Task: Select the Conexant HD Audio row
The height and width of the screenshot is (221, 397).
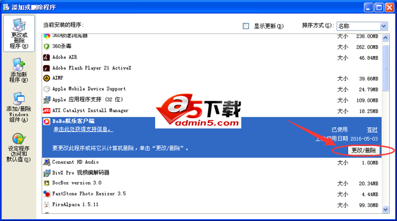Action: pos(212,162)
